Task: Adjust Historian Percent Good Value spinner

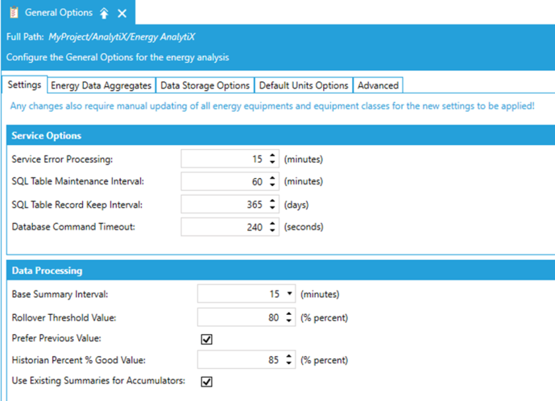Action: [289, 360]
